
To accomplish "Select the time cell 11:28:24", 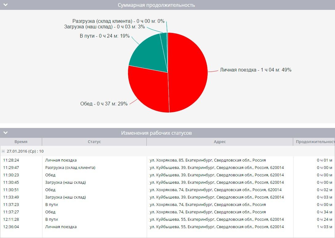I will coord(11,160).
